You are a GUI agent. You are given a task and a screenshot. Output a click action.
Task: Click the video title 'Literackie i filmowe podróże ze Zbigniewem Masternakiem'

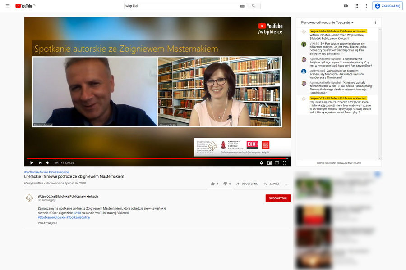[x=74, y=177]
